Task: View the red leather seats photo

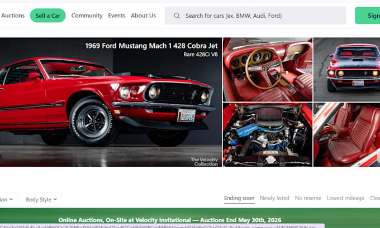Action: [x=347, y=135]
